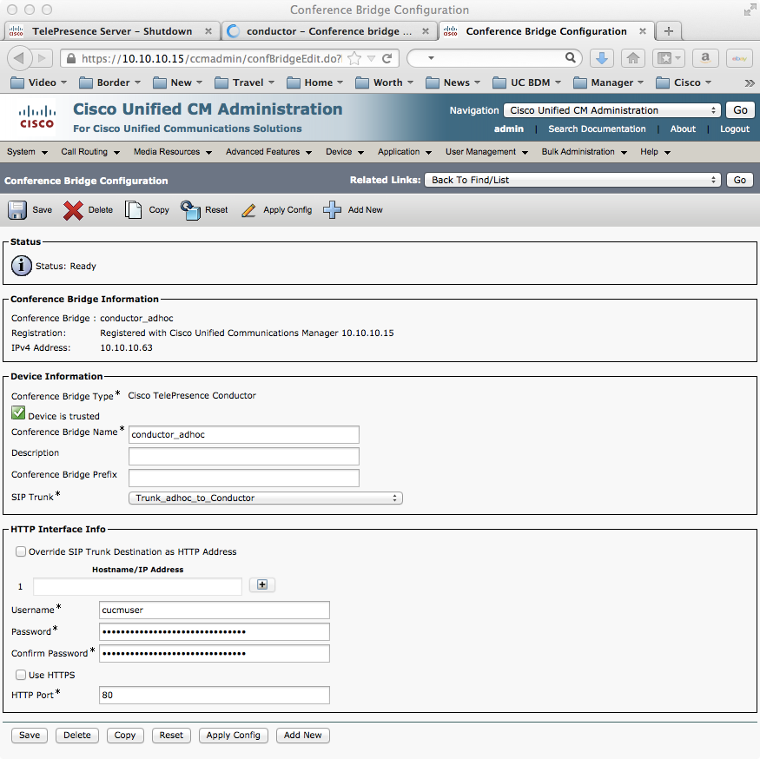
Task: Enable the Use HTTPS checkbox
Action: tap(20, 675)
